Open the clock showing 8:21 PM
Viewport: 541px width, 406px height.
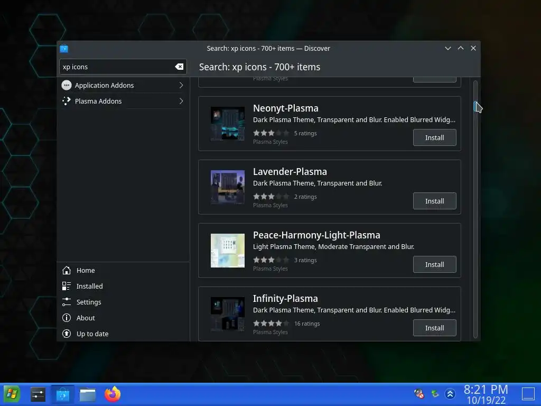(486, 394)
